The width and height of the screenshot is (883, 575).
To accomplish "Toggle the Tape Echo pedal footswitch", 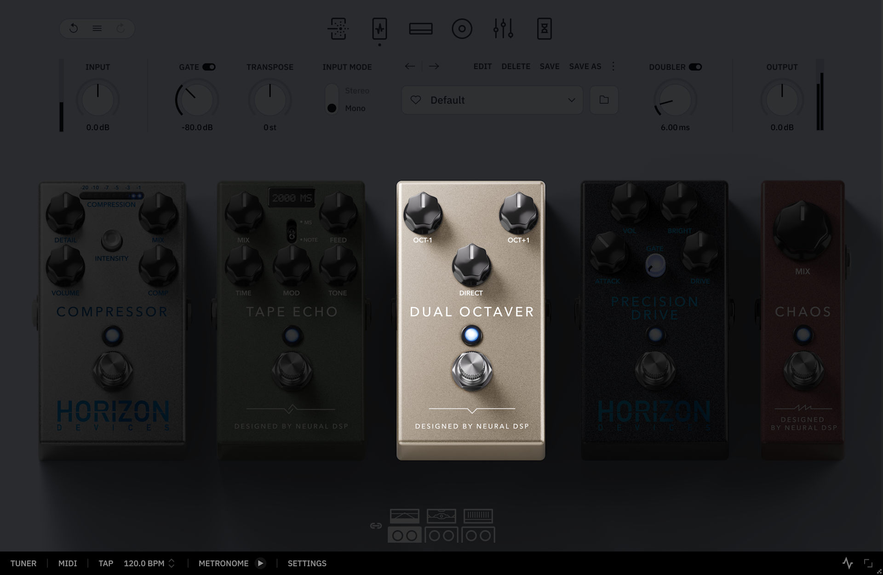I will 292,370.
